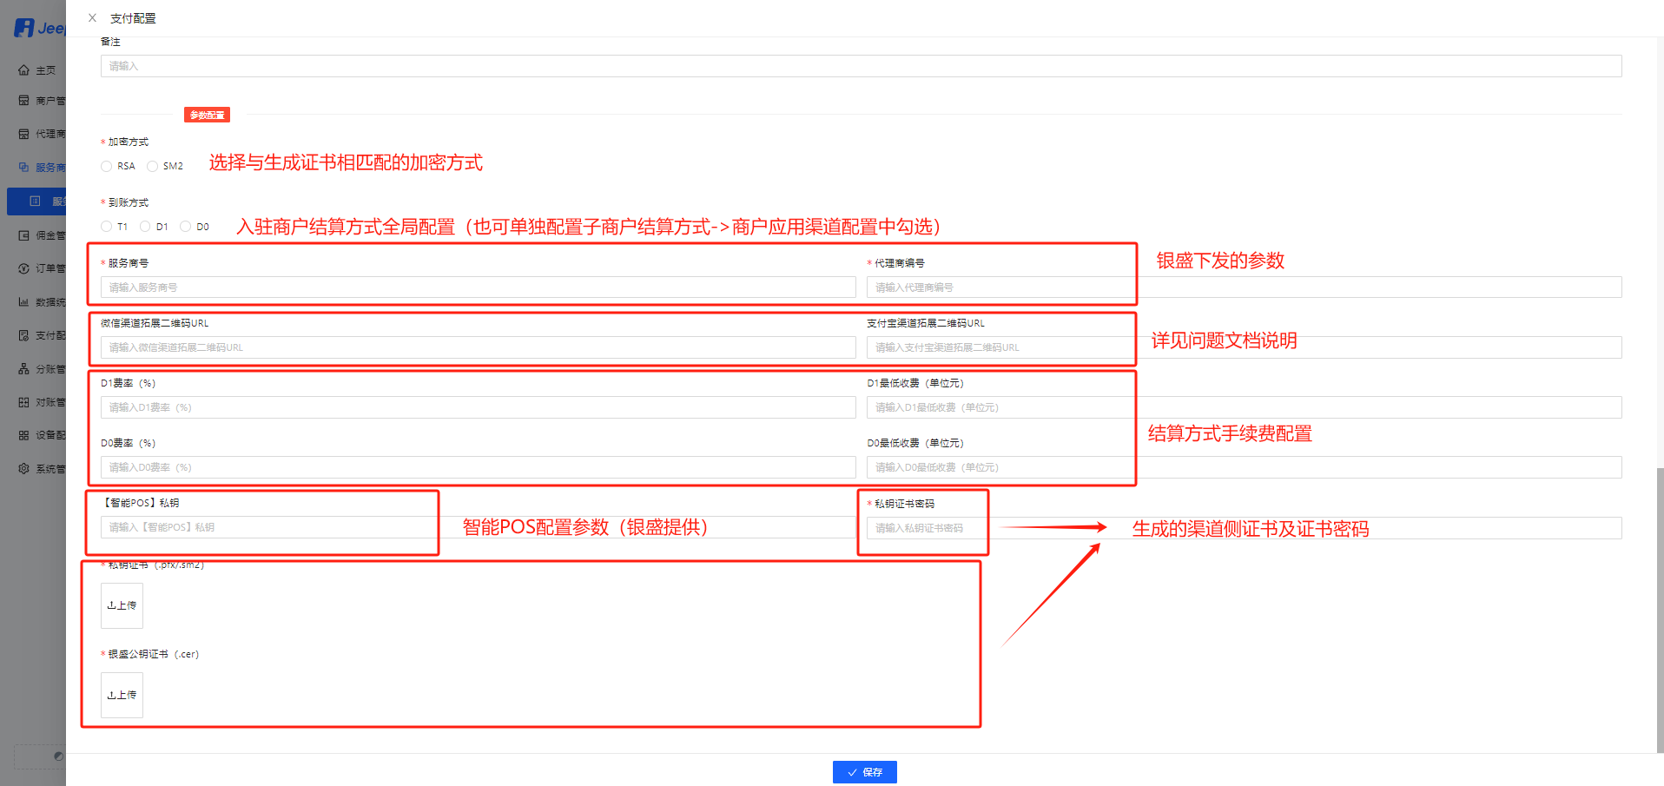The width and height of the screenshot is (1664, 786).
Task: Click the 代理商 sidebar icon
Action: click(23, 134)
